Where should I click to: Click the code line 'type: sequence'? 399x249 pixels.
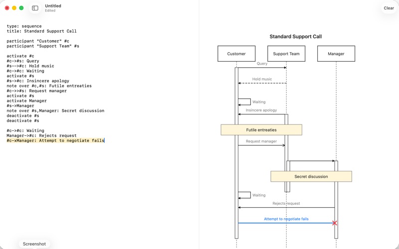coord(24,26)
